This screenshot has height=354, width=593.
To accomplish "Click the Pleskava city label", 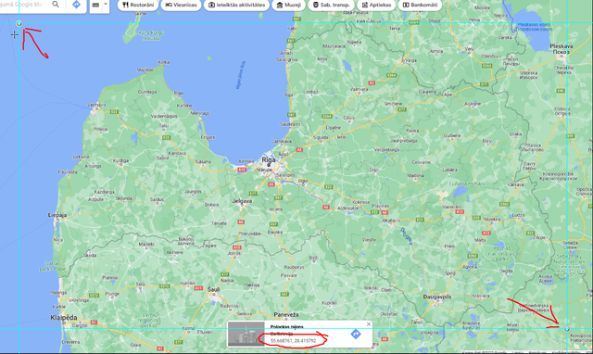I will pos(561,46).
